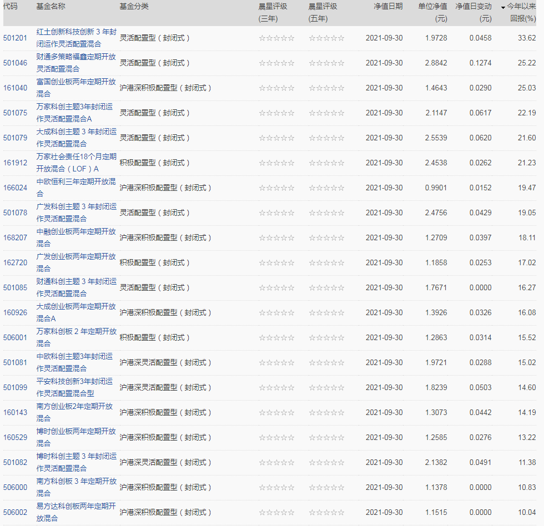Click fund code 166024
Screen dimensions: 544x526
pyautogui.click(x=15, y=188)
